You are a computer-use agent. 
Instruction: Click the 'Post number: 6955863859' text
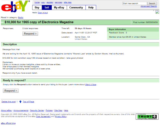click(145, 22)
